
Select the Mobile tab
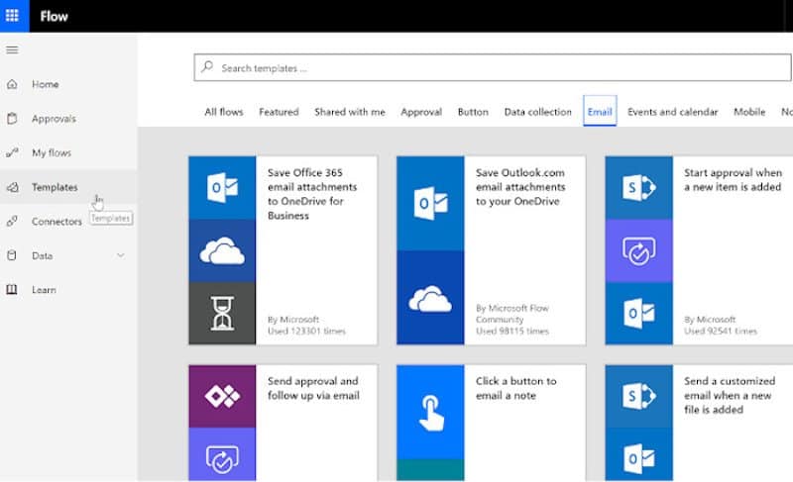pyautogui.click(x=749, y=112)
